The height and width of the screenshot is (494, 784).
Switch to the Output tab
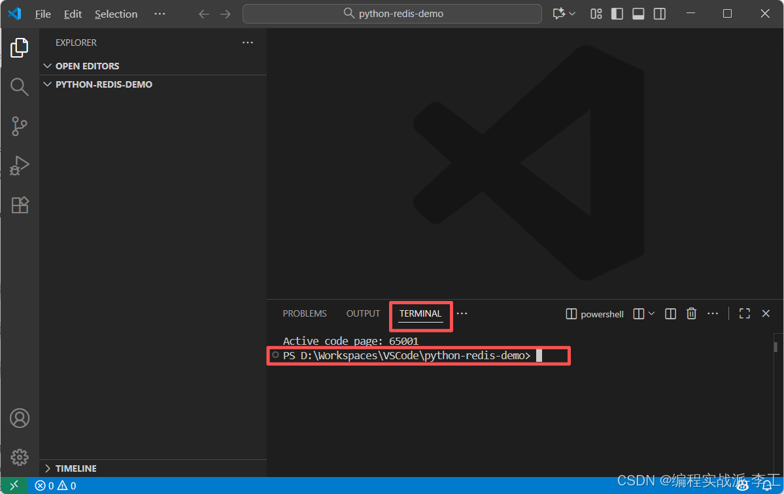point(363,313)
